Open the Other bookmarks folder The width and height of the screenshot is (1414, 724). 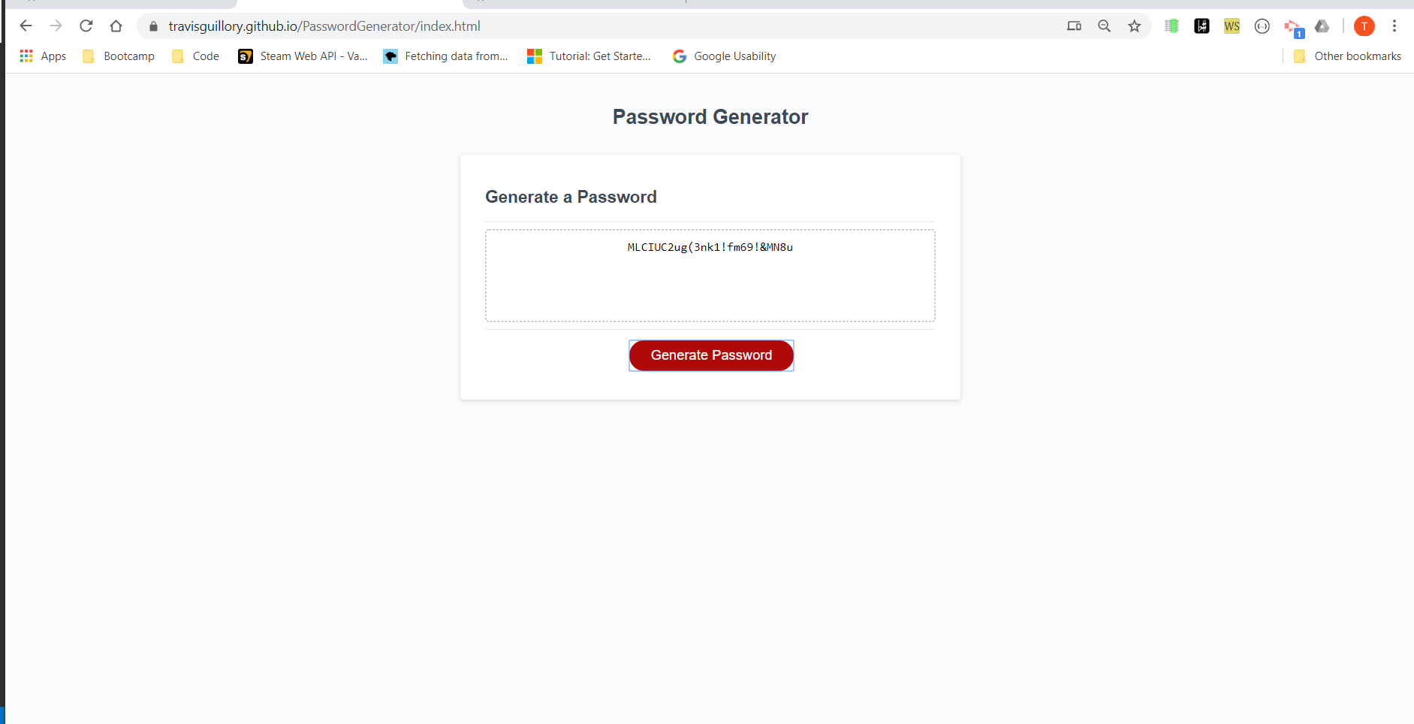[1348, 56]
